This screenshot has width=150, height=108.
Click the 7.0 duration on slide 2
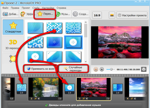coord(60,99)
